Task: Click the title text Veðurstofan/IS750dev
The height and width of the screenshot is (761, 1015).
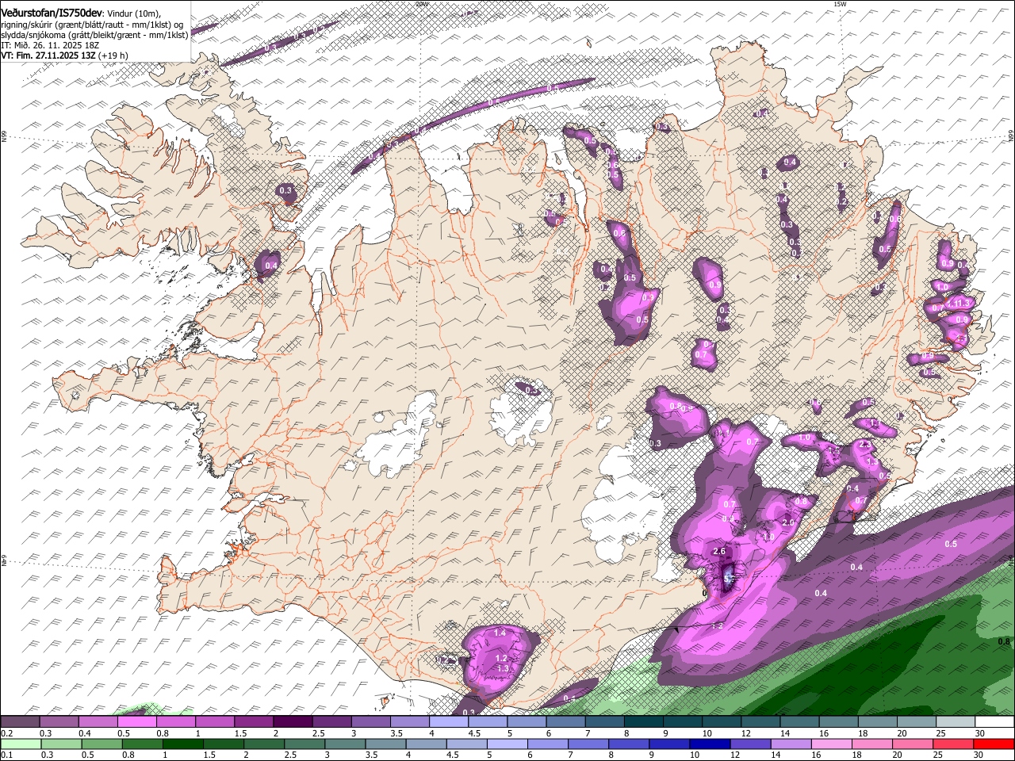Action: coord(52,13)
